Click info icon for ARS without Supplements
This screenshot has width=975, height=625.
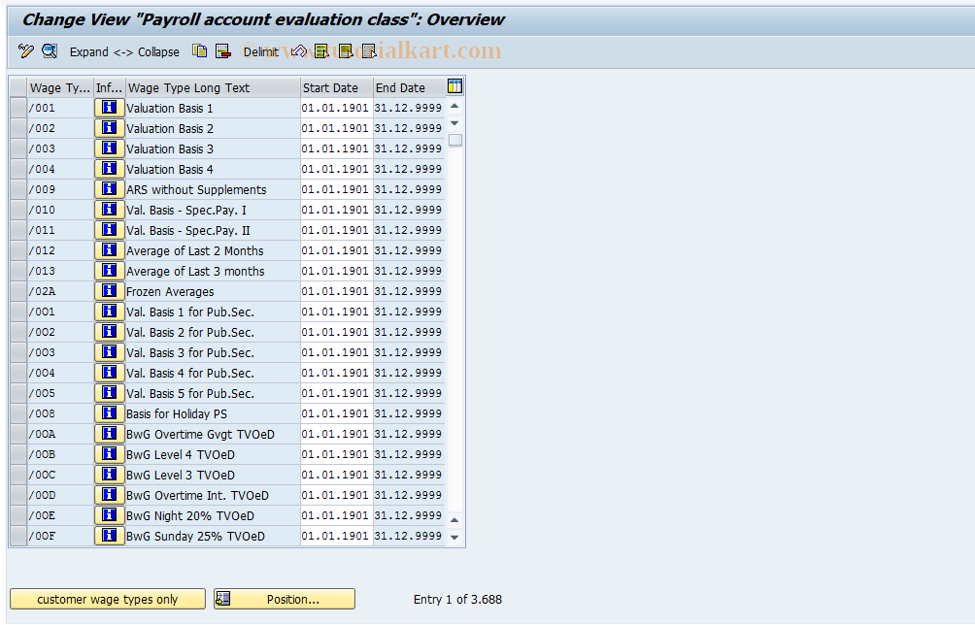pyautogui.click(x=110, y=189)
